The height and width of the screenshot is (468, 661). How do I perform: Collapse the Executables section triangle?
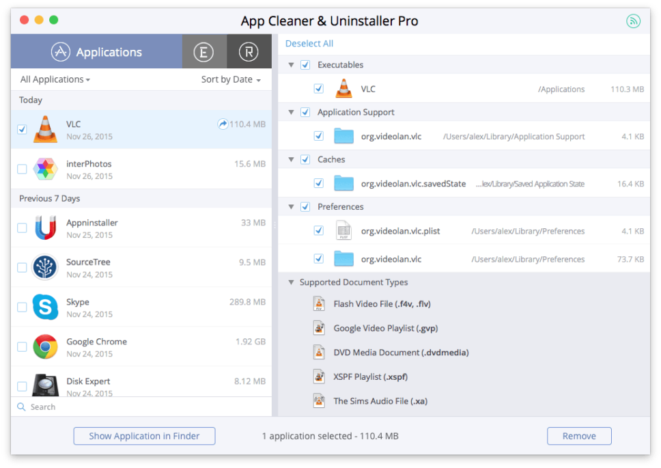[x=291, y=65]
